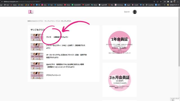Click the 1年会員証 membership banner
Viewport: 180px width, 101px height.
click(x=120, y=42)
